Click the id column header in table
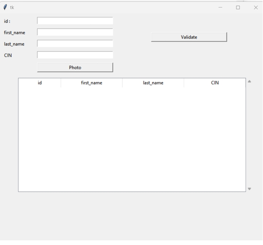263x245 pixels. tap(40, 83)
